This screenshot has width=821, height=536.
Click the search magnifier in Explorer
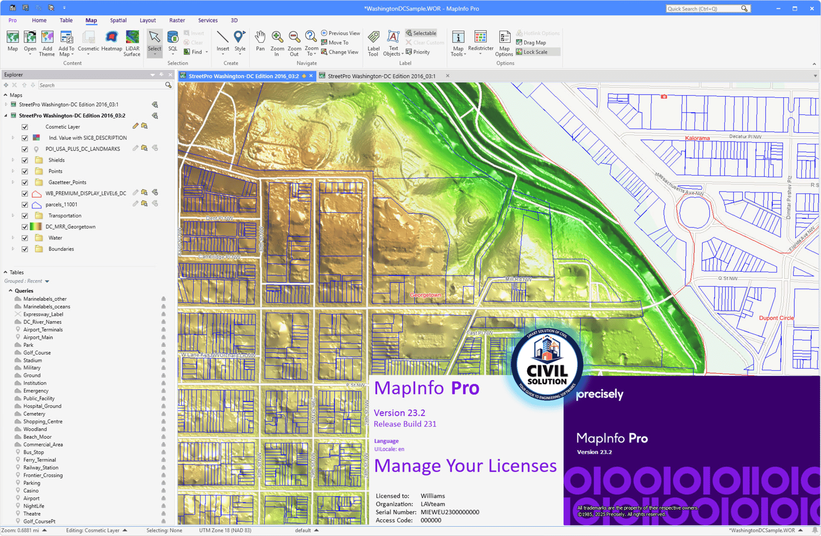pyautogui.click(x=169, y=85)
